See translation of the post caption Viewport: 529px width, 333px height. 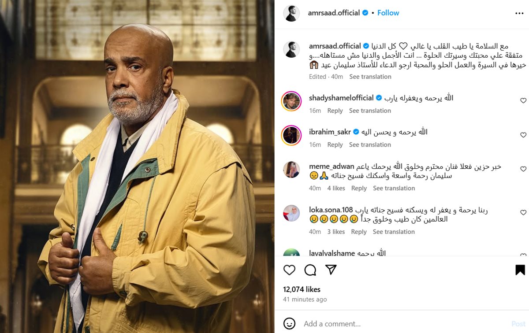click(x=370, y=77)
